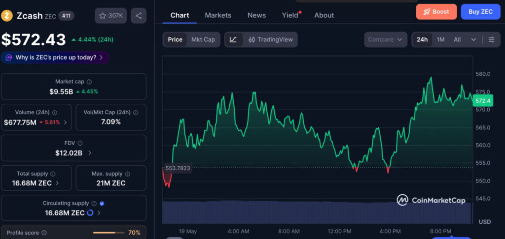This screenshot has height=239, width=505.
Task: Open the Compare dropdown
Action: (x=386, y=39)
